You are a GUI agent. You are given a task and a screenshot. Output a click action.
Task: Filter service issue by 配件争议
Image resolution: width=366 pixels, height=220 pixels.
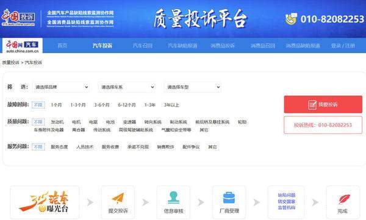pos(191,147)
